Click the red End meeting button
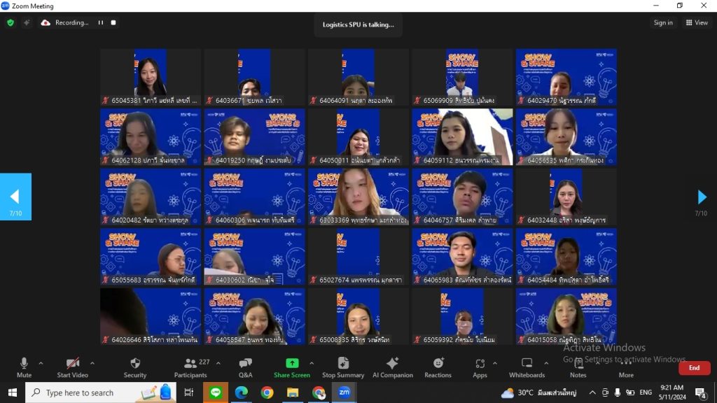 coord(694,368)
